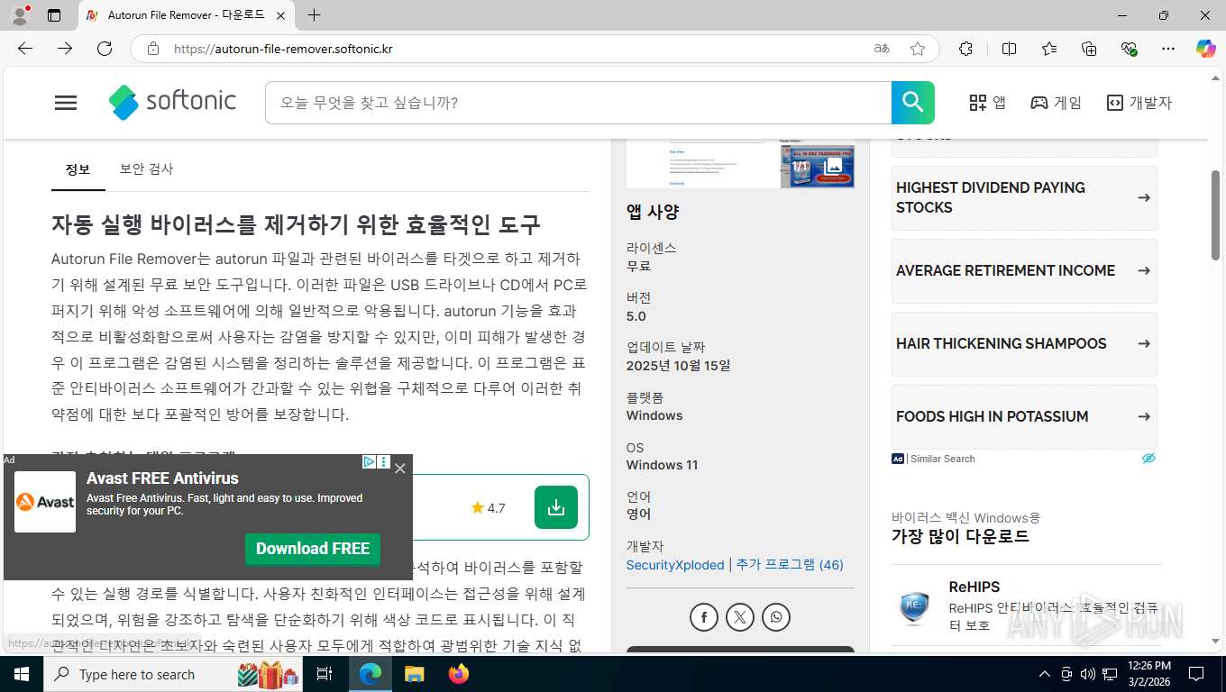Click the green search magnifier button

click(913, 103)
